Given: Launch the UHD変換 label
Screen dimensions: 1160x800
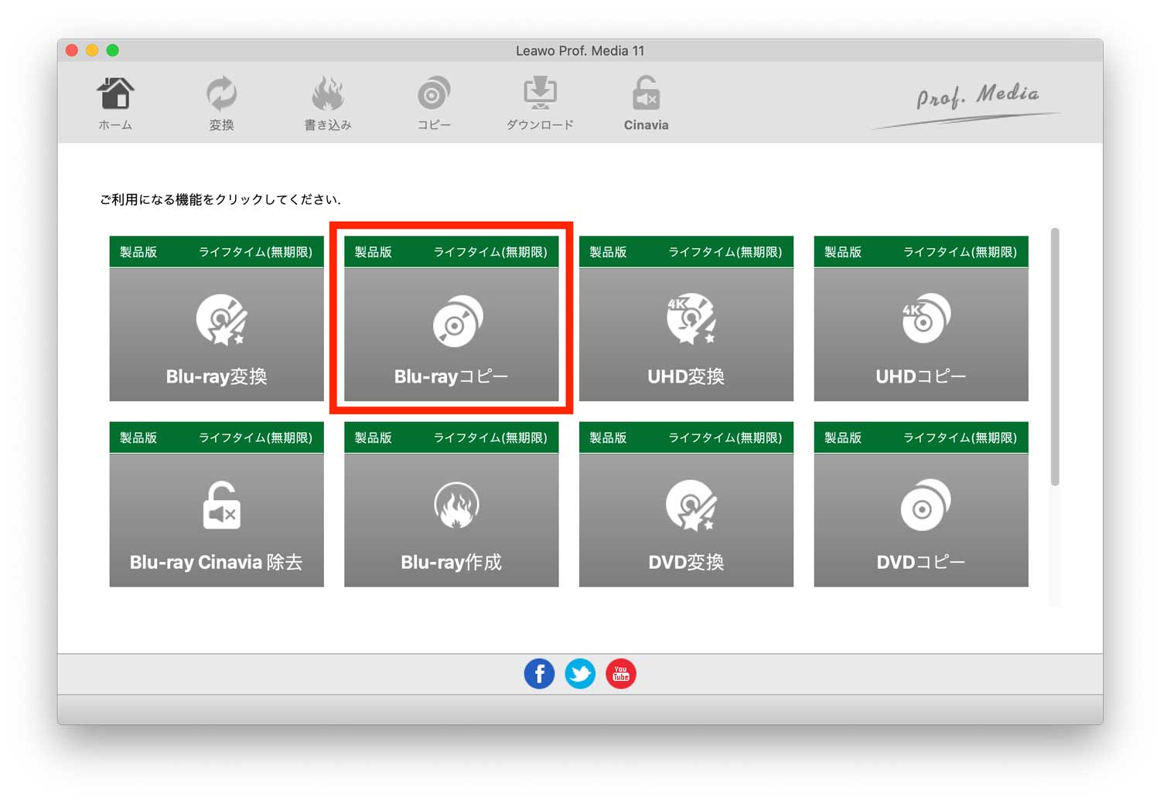Looking at the screenshot, I should [686, 376].
